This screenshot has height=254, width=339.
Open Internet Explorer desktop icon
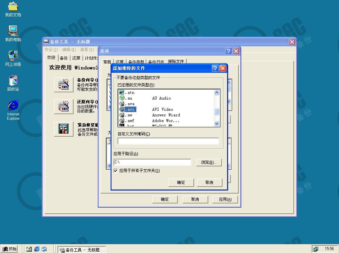pyautogui.click(x=13, y=110)
